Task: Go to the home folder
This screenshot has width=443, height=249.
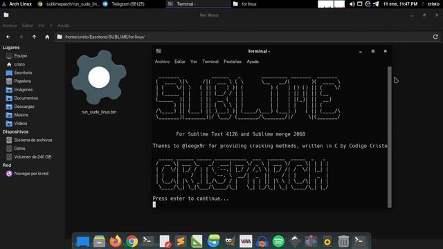Action: pyautogui.click(x=47, y=37)
